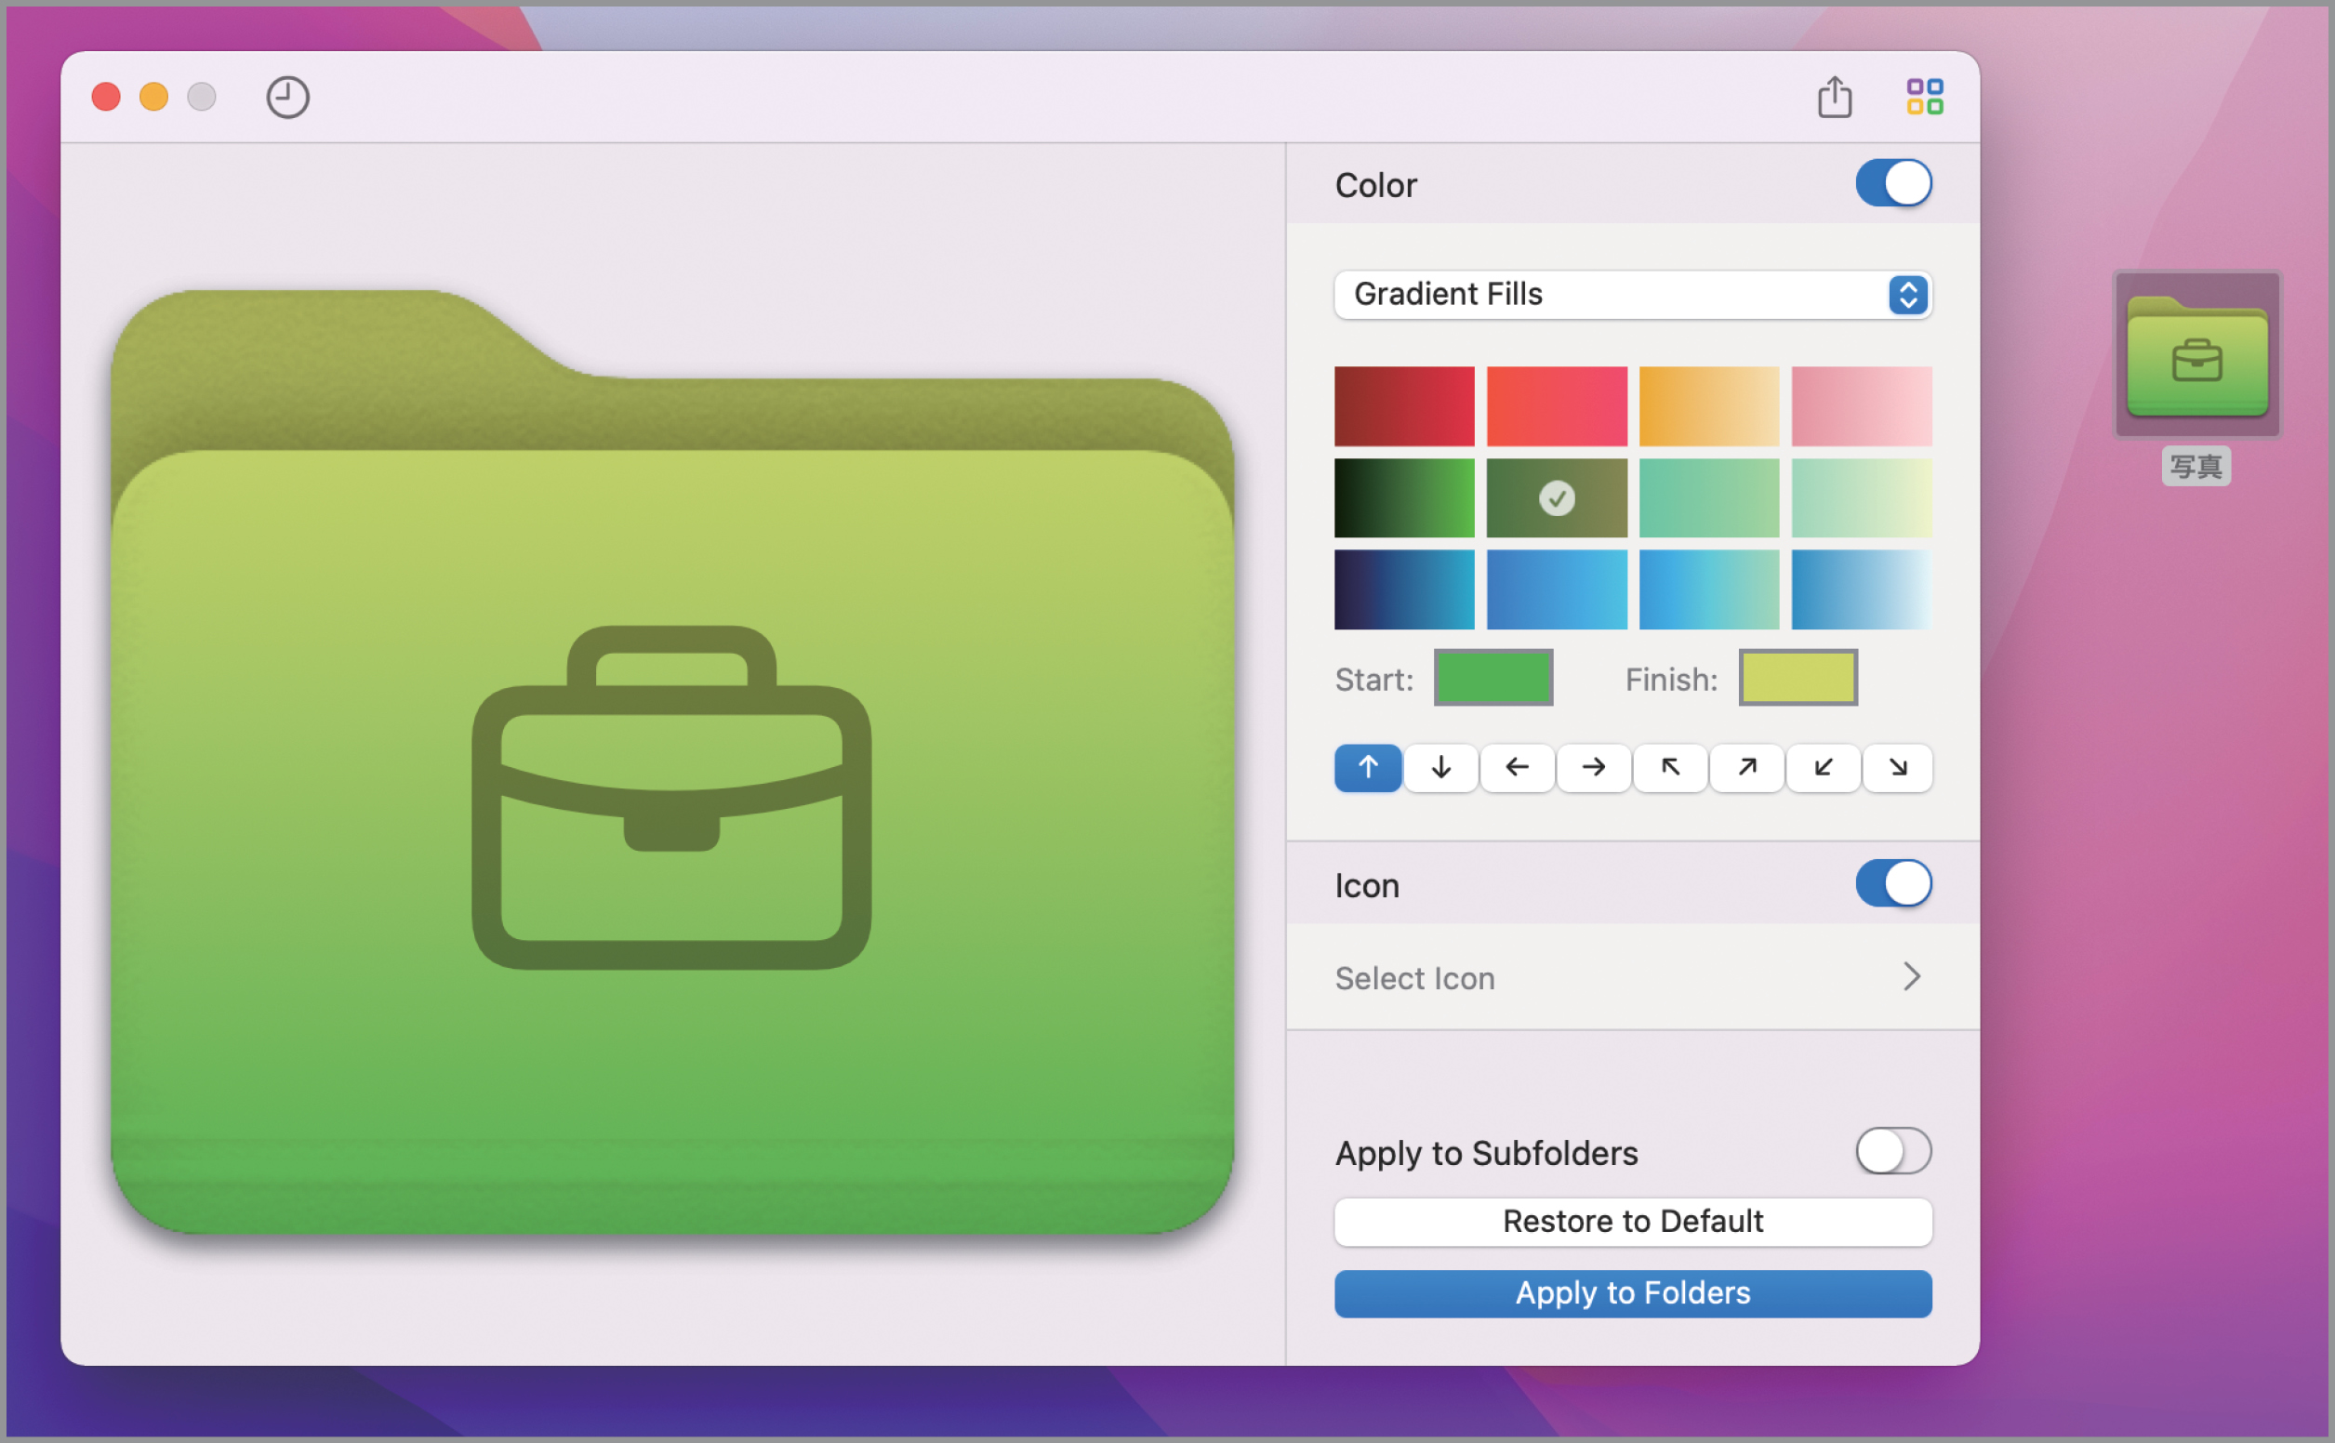
Task: Pick the up-left diagonal gradient direction
Action: 1670,767
